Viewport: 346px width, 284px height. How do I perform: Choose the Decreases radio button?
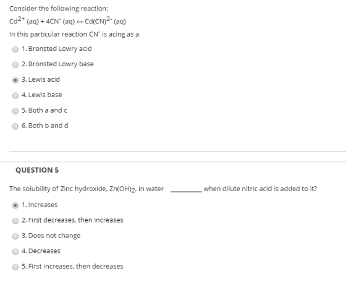click(15, 252)
